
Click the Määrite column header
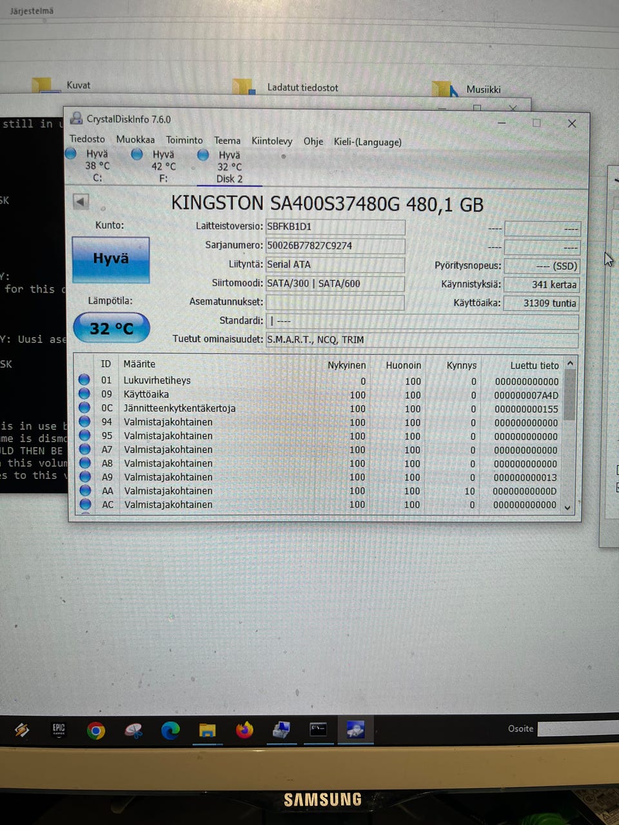click(x=139, y=364)
